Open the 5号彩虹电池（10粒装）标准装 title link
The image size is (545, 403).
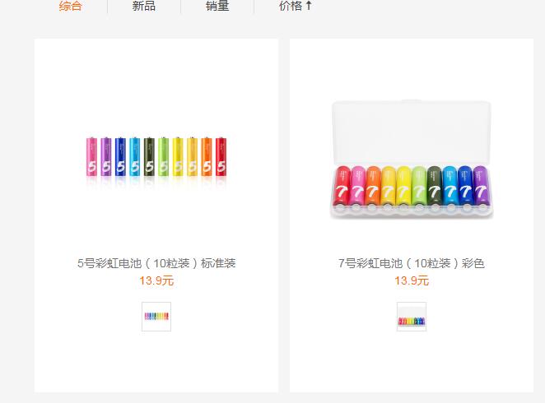(156, 264)
